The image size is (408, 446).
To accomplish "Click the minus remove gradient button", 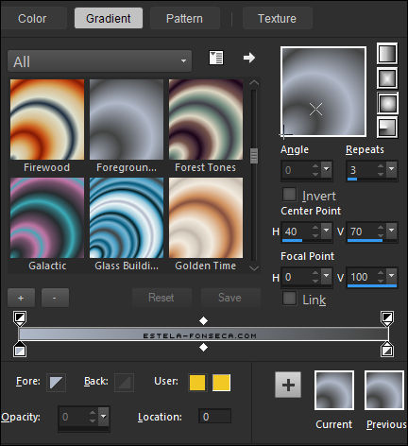I will pos(55,298).
